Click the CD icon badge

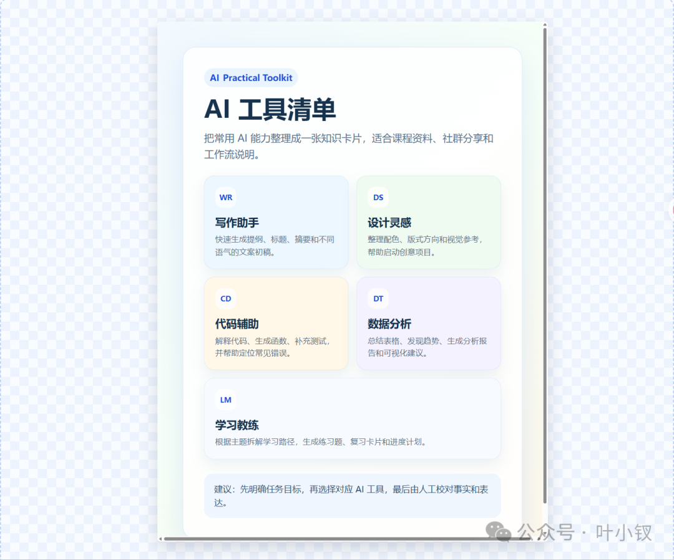(x=226, y=299)
